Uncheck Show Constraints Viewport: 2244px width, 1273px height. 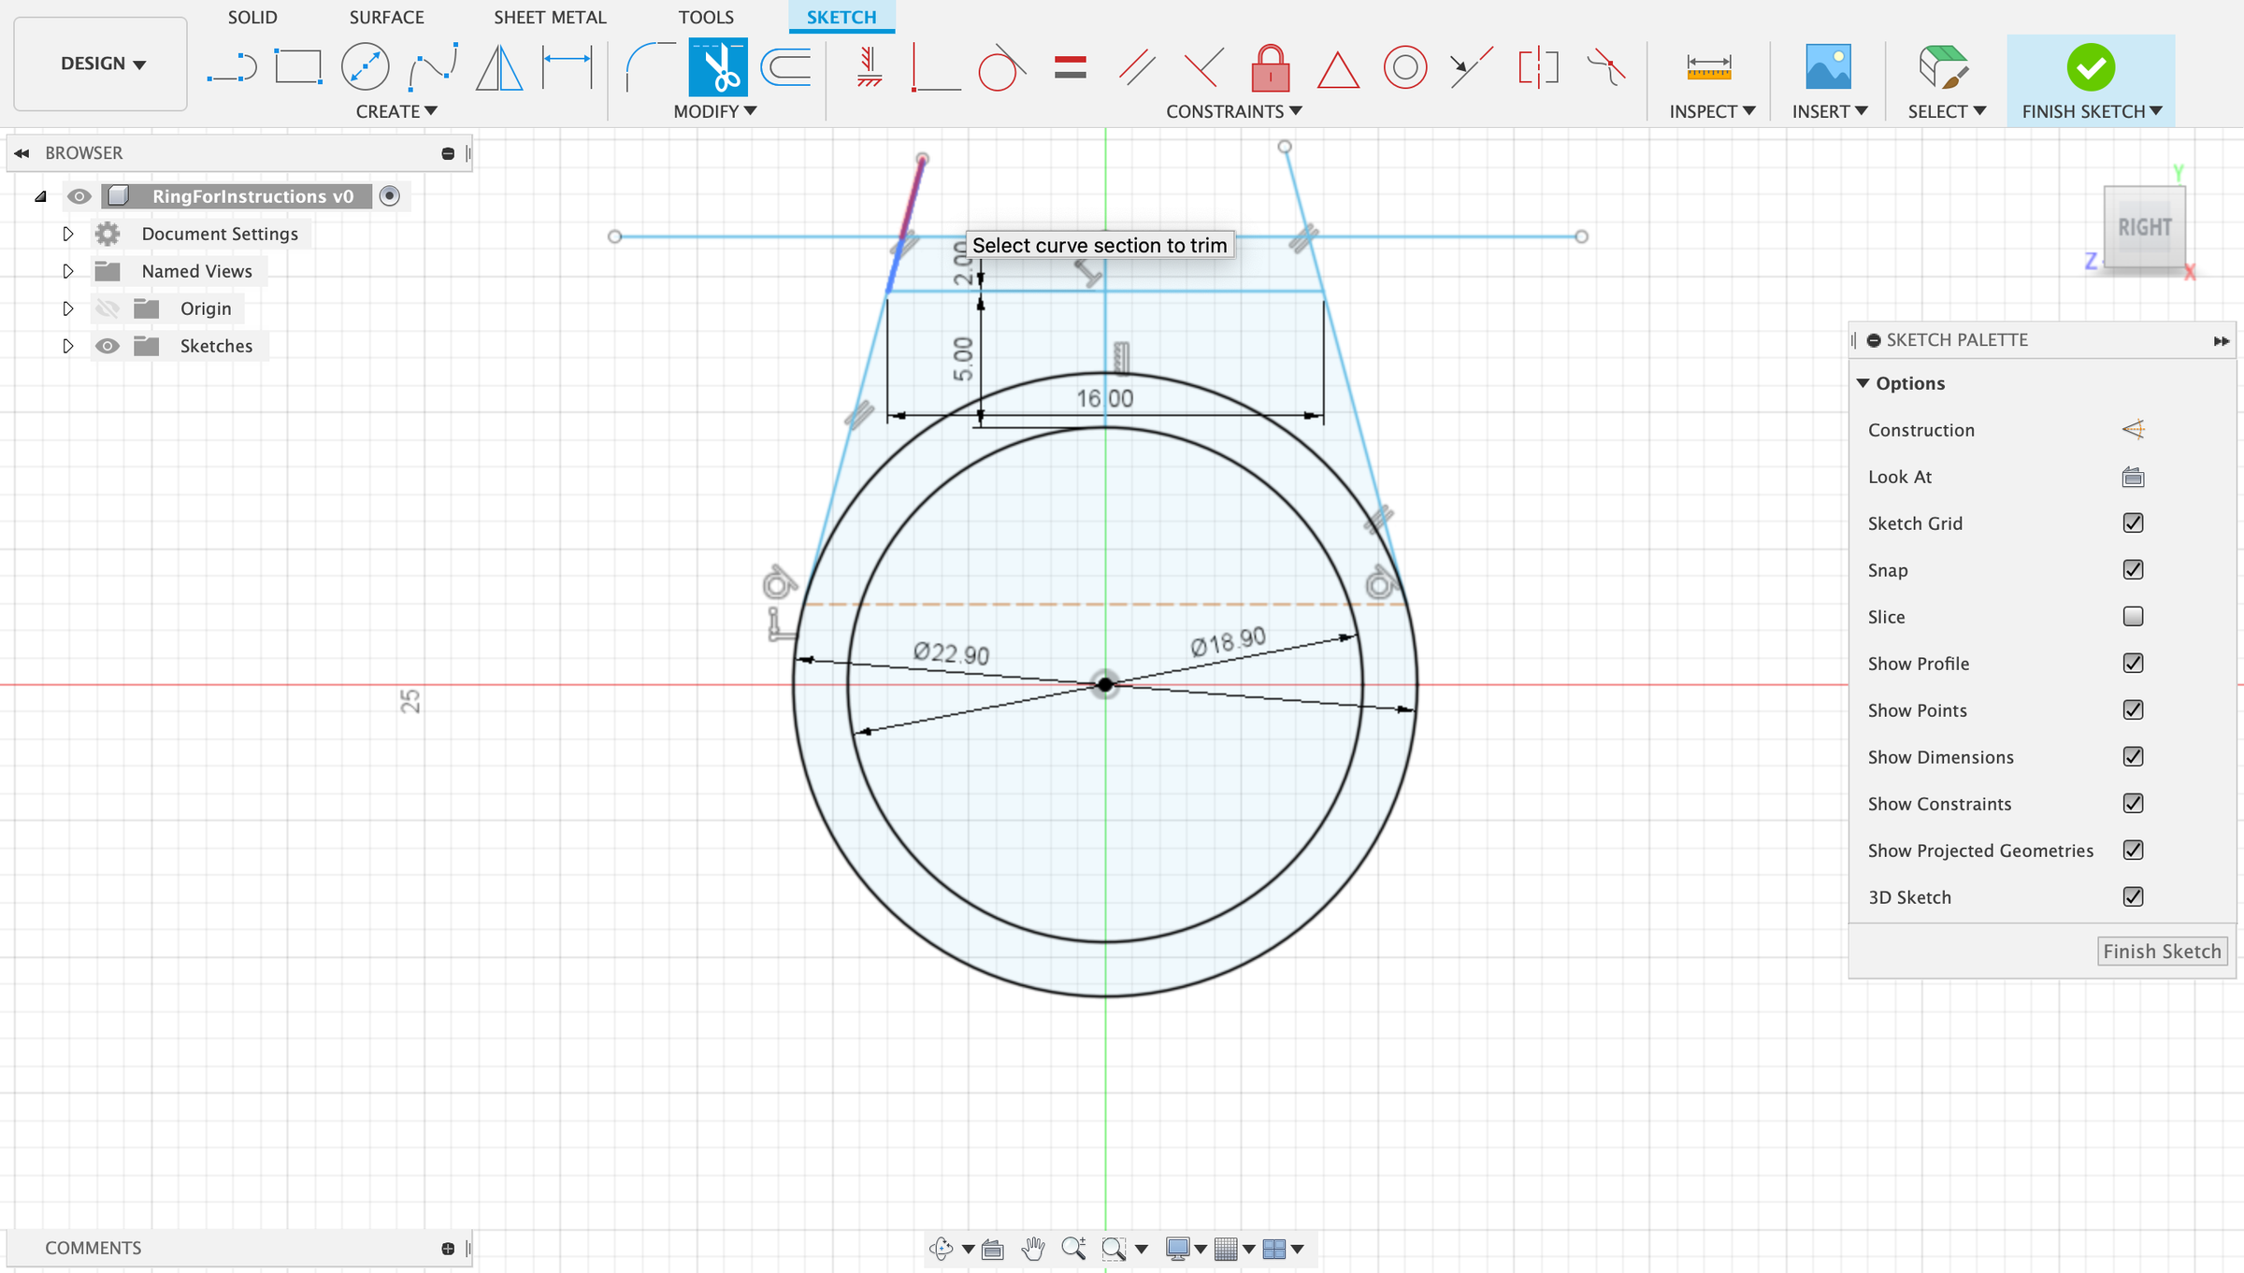pyautogui.click(x=2133, y=803)
